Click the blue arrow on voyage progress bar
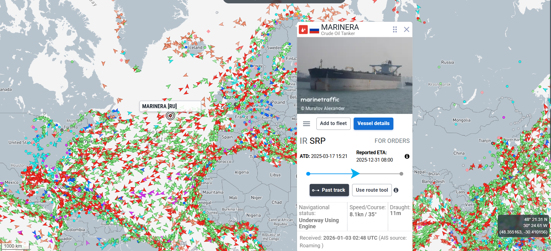Image resolution: width=551 pixels, height=251 pixels. [355, 174]
